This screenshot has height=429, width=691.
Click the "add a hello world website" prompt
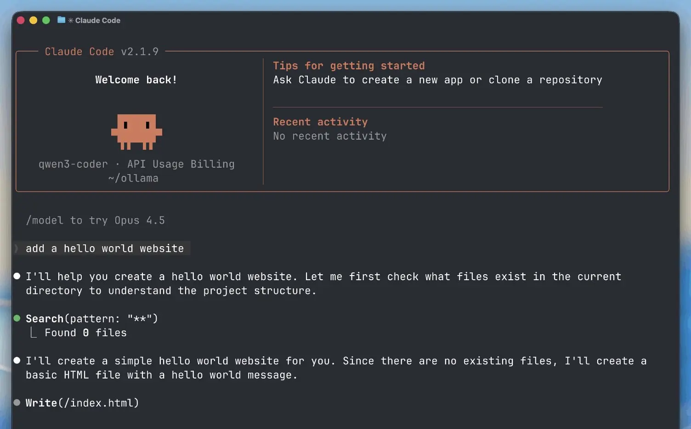click(x=105, y=248)
